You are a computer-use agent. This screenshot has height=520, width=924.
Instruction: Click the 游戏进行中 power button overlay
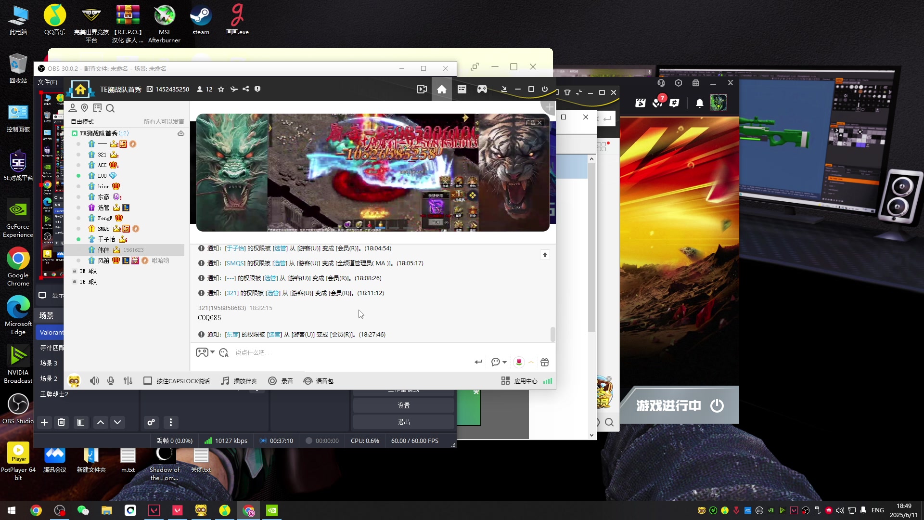[717, 405]
